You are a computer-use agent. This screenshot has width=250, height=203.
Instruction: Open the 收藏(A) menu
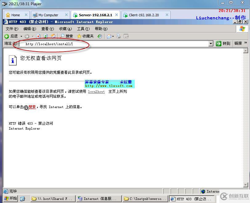(x=65, y=29)
